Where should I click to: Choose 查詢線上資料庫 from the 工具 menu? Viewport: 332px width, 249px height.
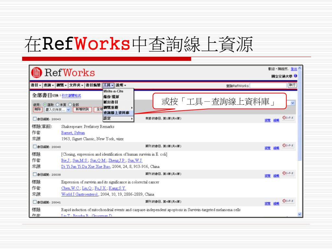pyautogui.click(x=118, y=113)
